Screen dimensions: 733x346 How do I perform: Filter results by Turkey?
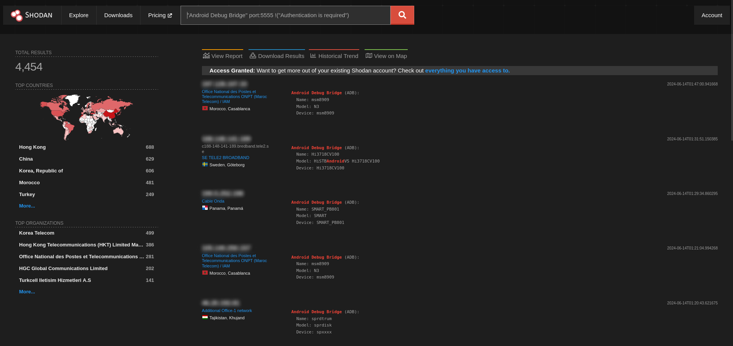pyautogui.click(x=27, y=195)
